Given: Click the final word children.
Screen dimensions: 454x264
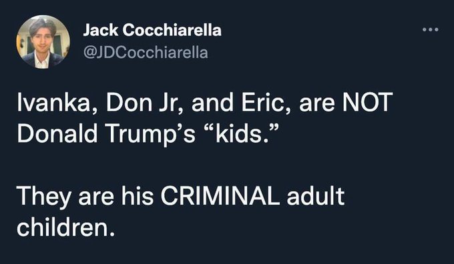Looking at the screenshot, I should point(65,227).
